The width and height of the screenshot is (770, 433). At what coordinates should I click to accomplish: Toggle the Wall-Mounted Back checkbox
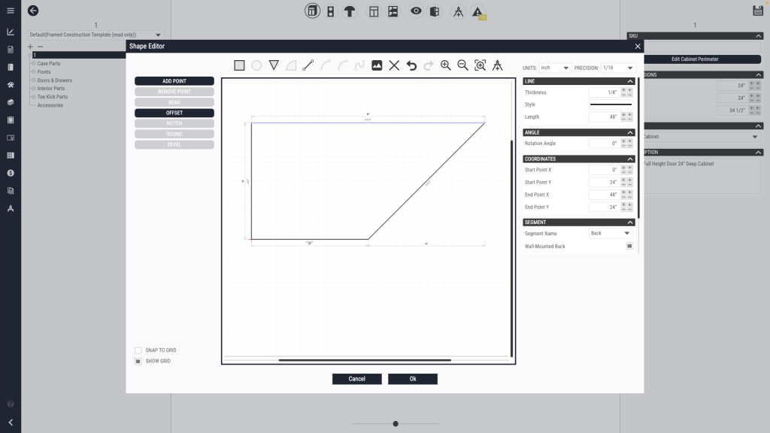(x=629, y=247)
